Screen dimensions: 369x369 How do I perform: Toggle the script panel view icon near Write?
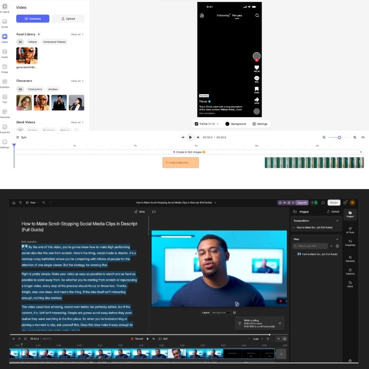click(154, 212)
